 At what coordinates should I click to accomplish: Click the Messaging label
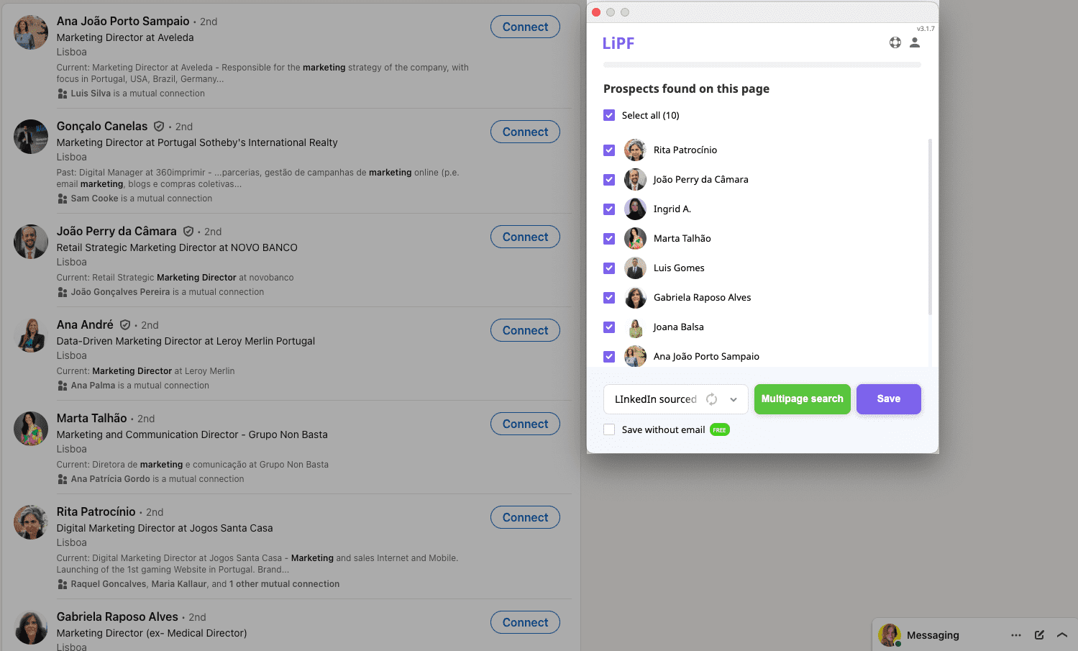(x=933, y=634)
